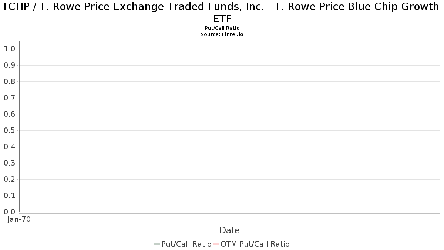Click the center of the empty plot area

click(229, 126)
